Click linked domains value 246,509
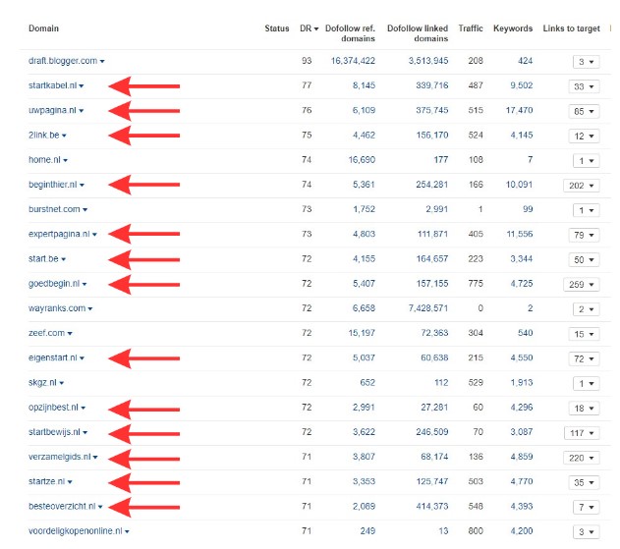 pos(432,432)
